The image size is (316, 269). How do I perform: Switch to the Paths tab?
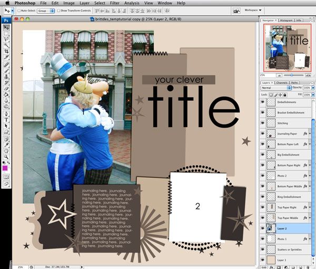pyautogui.click(x=294, y=82)
